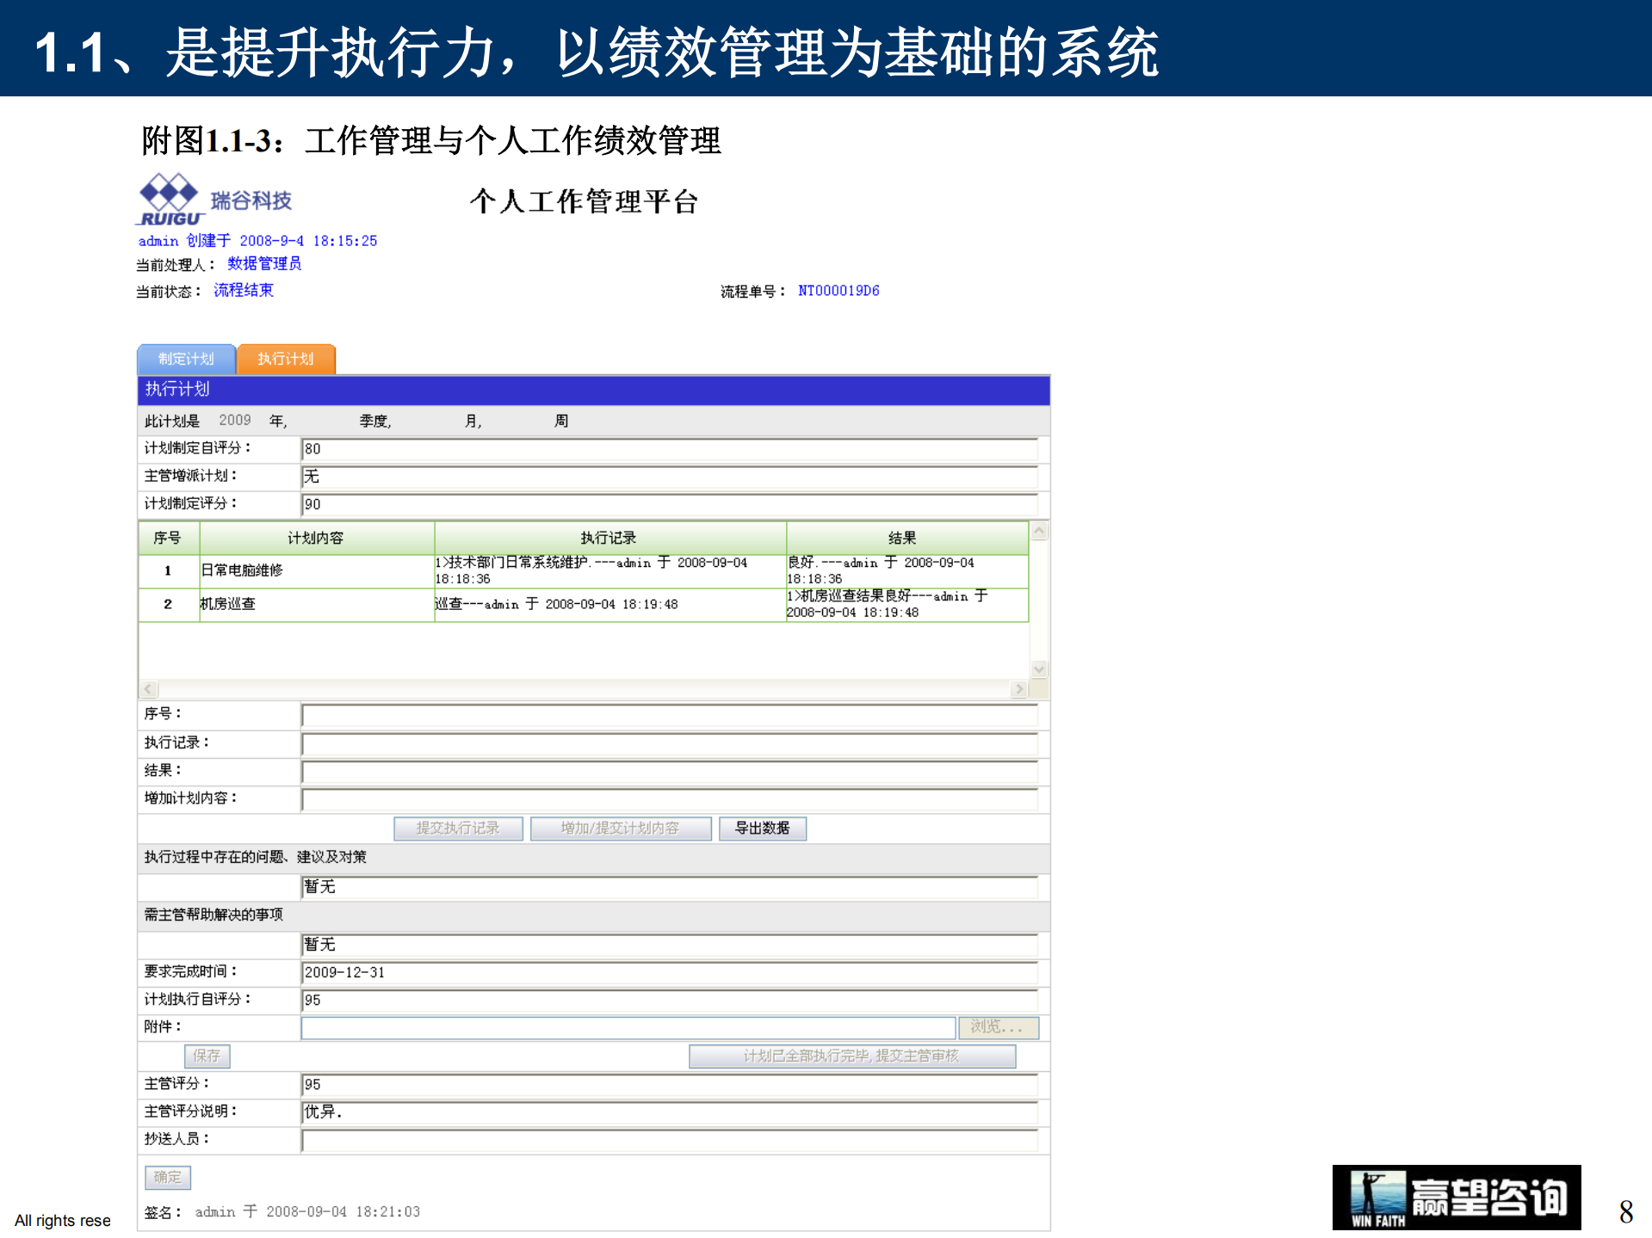Switch to the 制定计划 tab
The height and width of the screenshot is (1238, 1652).
click(x=185, y=359)
